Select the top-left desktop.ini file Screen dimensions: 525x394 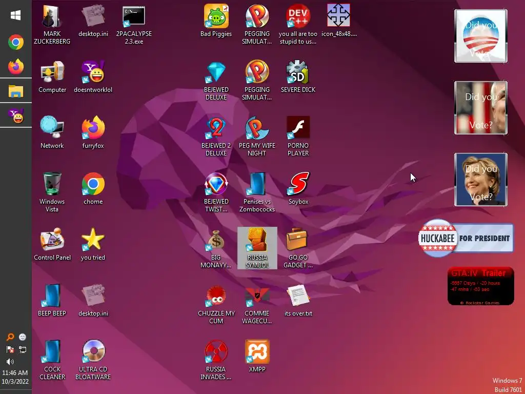tap(93, 21)
